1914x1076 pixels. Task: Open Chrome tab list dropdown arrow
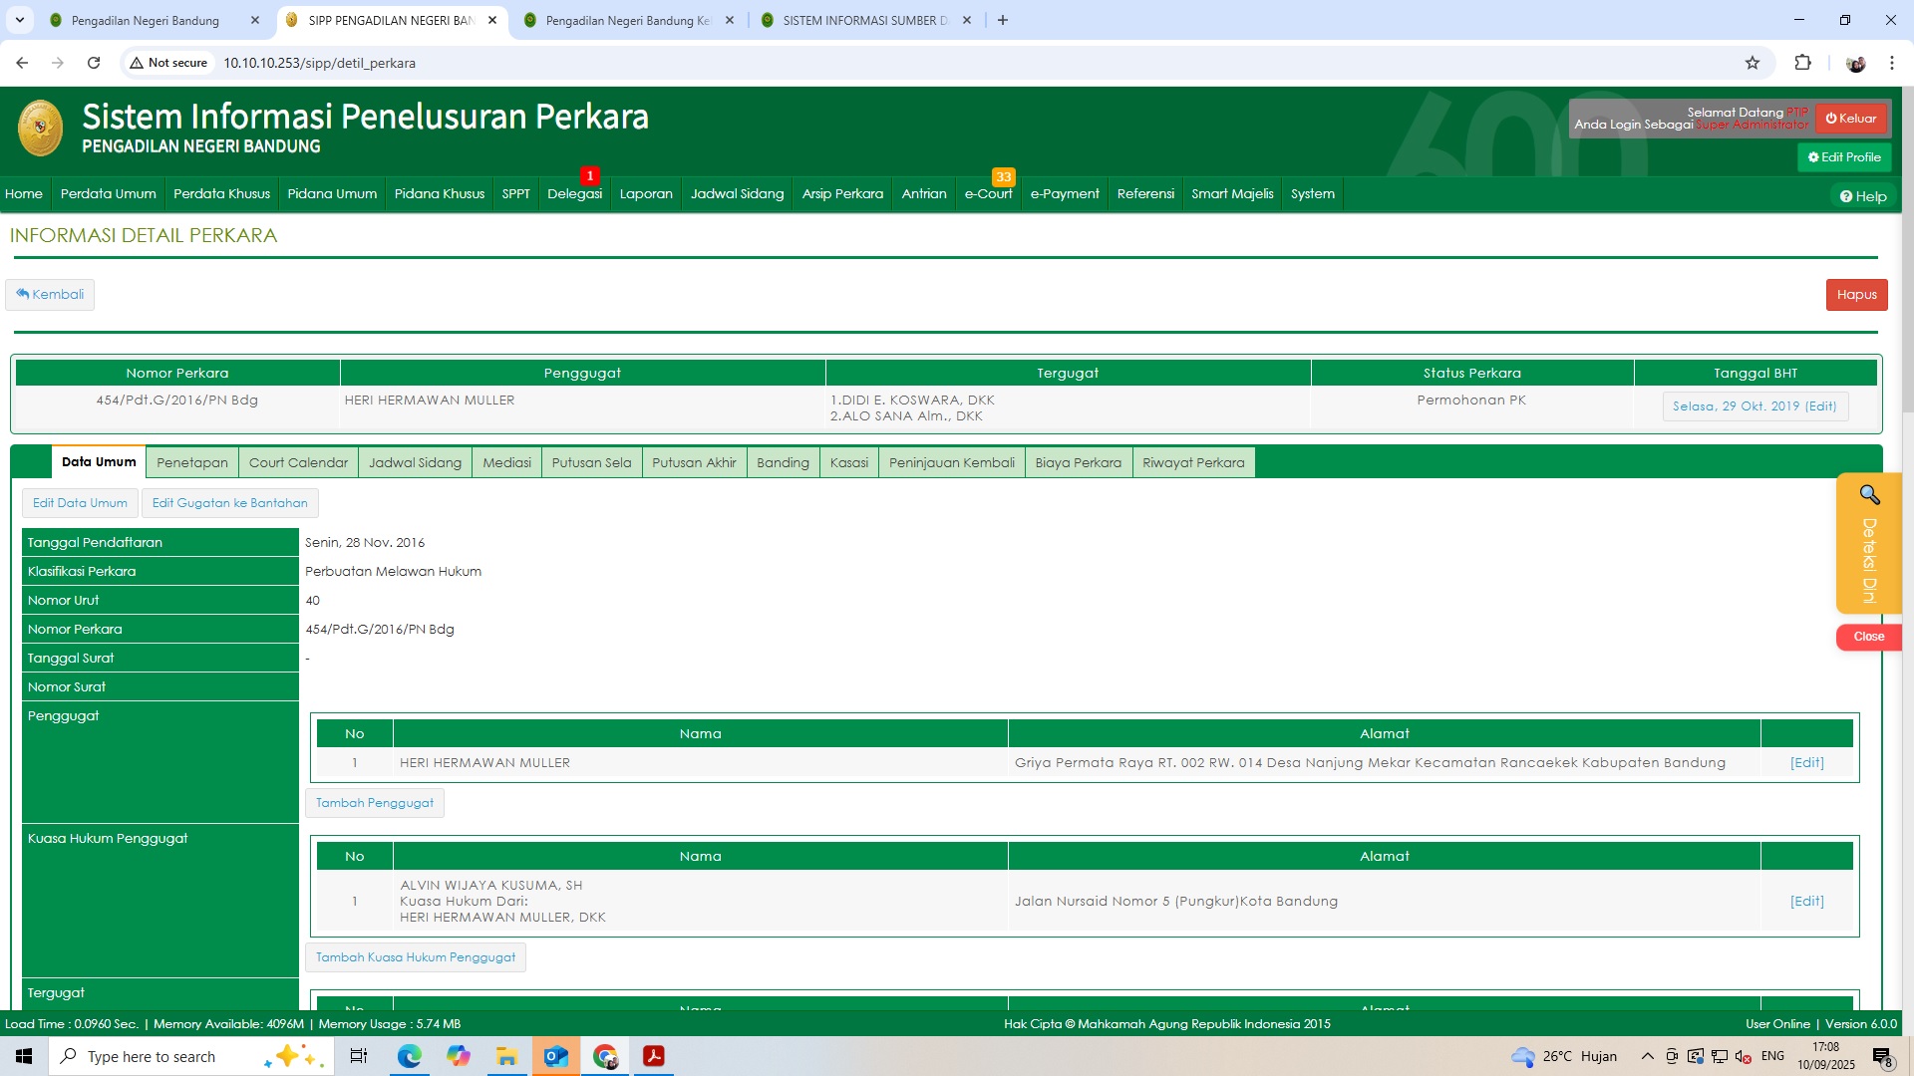tap(20, 20)
